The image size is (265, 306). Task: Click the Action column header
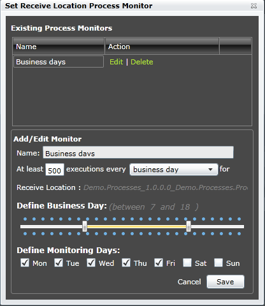pos(162,46)
